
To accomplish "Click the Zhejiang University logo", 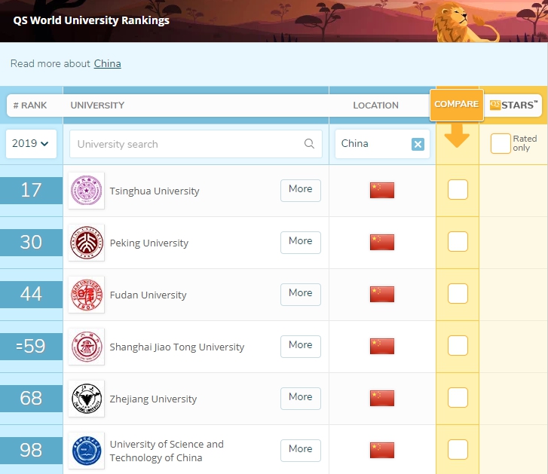I will point(86,399).
